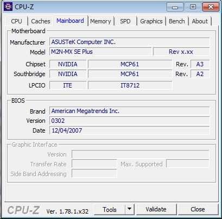Click the Rev x.xx field
Viewport: 222px width, 219px height.
click(181, 52)
